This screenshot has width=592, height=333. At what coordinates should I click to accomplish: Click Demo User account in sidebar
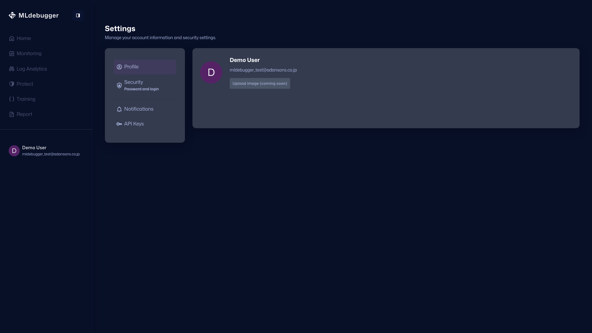(x=45, y=150)
